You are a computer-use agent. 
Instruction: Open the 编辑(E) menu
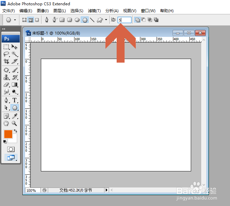click(26, 11)
